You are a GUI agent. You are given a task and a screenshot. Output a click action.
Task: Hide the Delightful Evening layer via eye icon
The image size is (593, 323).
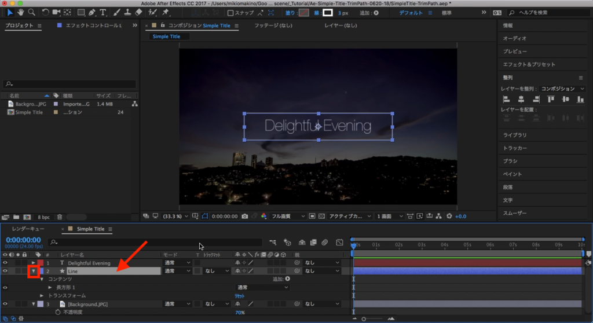click(x=5, y=263)
